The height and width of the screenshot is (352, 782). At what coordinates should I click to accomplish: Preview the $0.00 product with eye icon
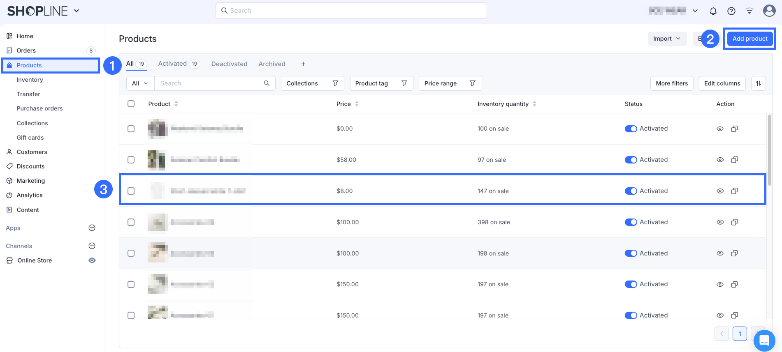pos(720,129)
